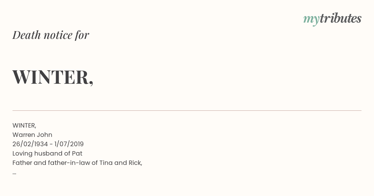The width and height of the screenshot is (374, 196).
Task: Click the horizontal divider line
Action: [x=187, y=110]
